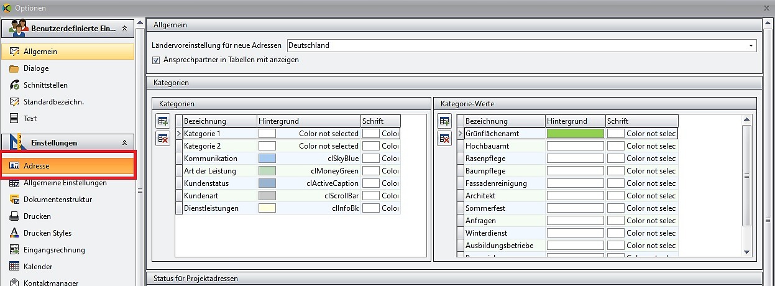Click the add row icon in Kategorien panel
775x286 pixels.
pyautogui.click(x=163, y=121)
